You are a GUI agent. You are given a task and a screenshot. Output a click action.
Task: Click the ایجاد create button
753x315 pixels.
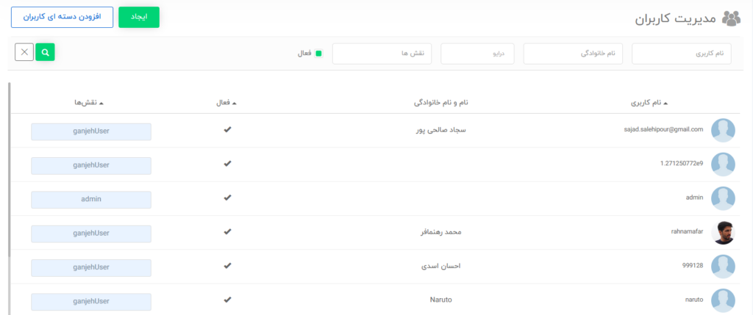pos(139,18)
